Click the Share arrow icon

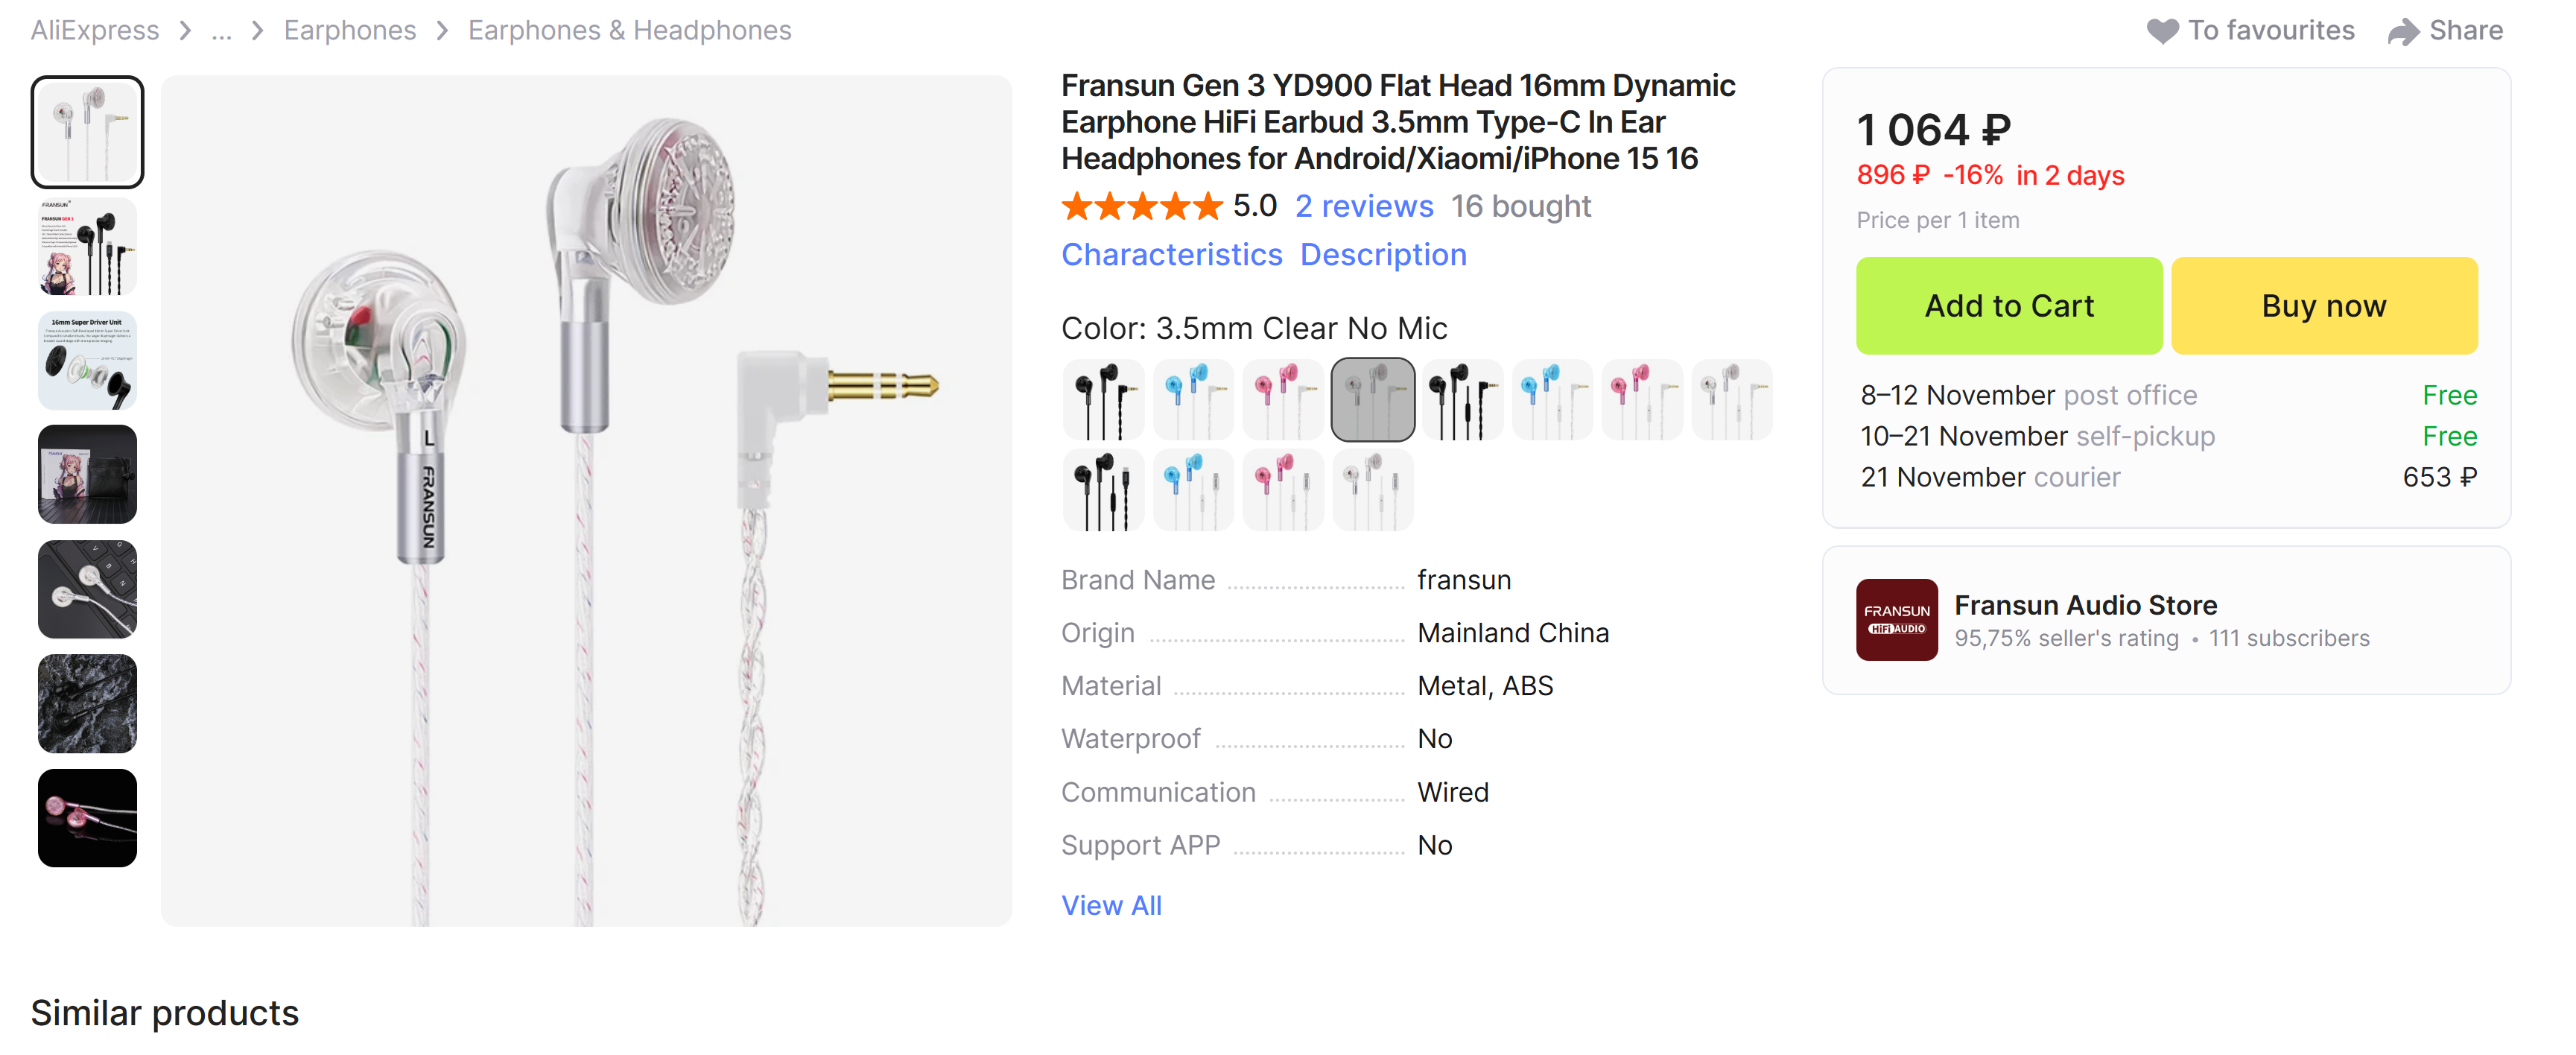[2402, 32]
